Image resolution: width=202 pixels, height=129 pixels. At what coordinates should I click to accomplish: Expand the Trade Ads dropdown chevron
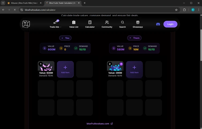pos(61,27)
